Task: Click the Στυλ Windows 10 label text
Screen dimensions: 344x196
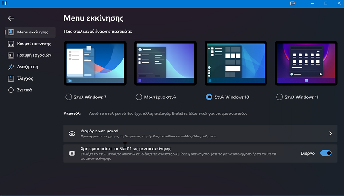Action: pyautogui.click(x=232, y=97)
